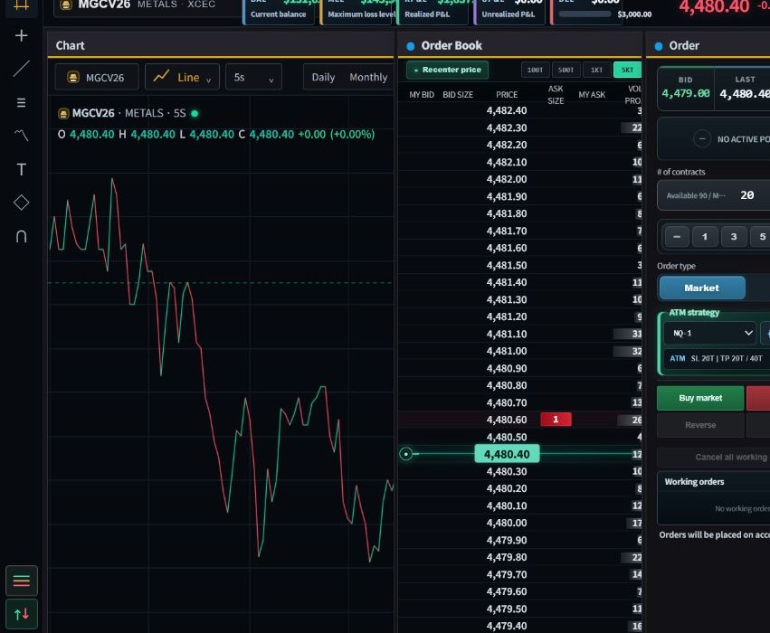This screenshot has width=770, height=633.
Task: Open the Line chart type dropdown
Action: (x=182, y=77)
